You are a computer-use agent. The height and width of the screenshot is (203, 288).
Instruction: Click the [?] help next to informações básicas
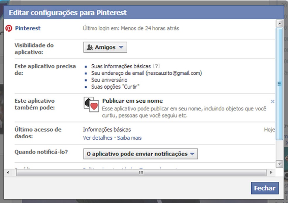pyautogui.click(x=157, y=66)
